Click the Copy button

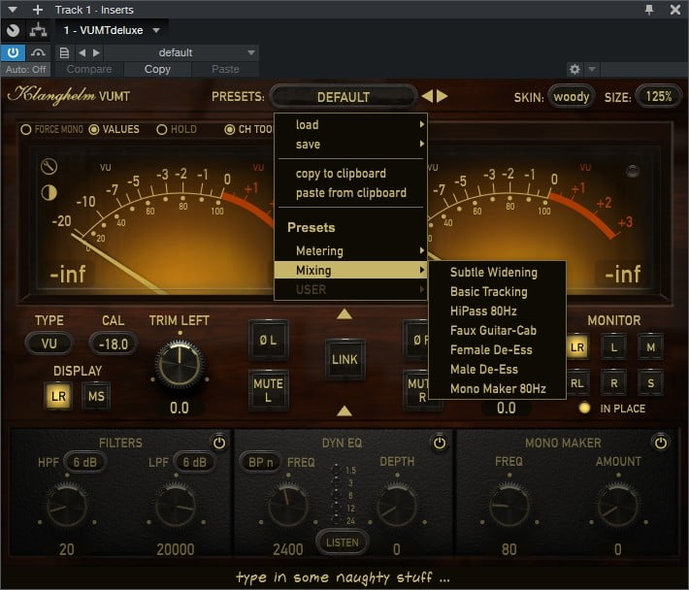click(157, 69)
